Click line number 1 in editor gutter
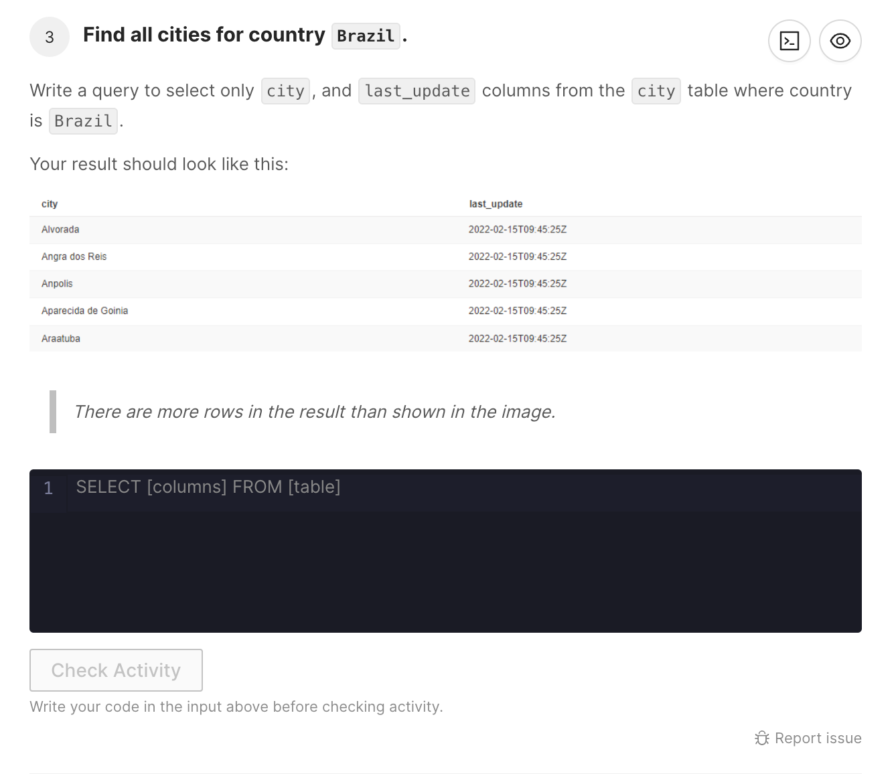 click(x=48, y=488)
